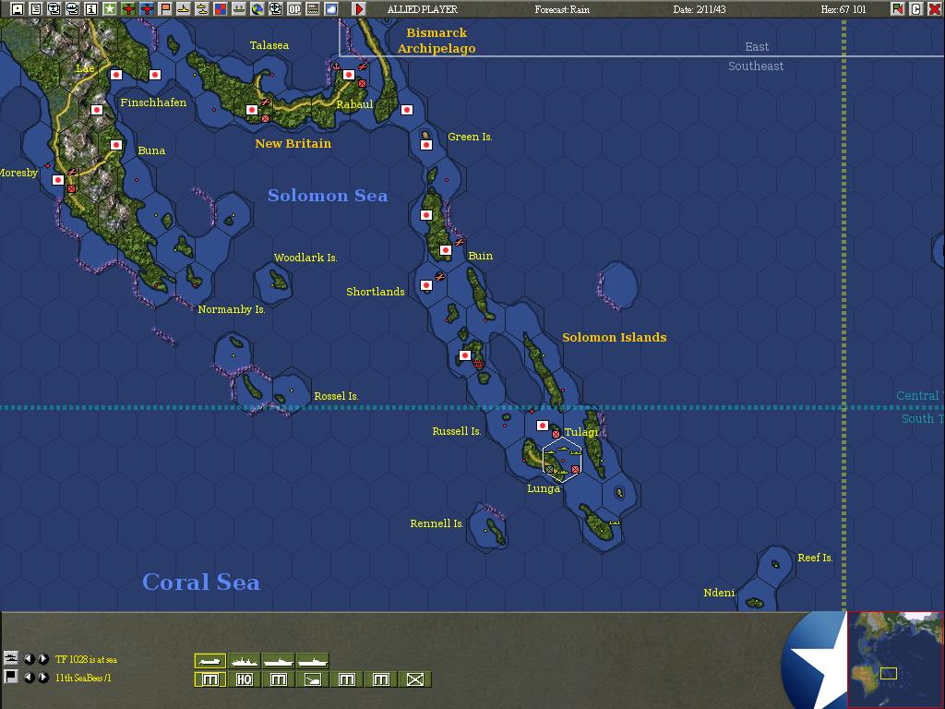Screen dimensions: 945x709
Task: Click the 'Rennell Is.' map label
Action: click(437, 523)
